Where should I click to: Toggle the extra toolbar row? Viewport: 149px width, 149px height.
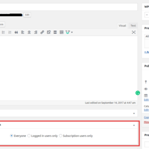[62, 32]
